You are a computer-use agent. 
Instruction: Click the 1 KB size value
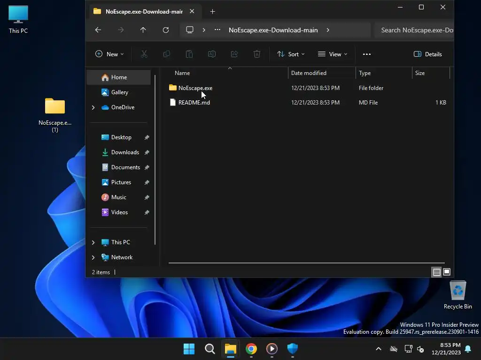pos(441,103)
